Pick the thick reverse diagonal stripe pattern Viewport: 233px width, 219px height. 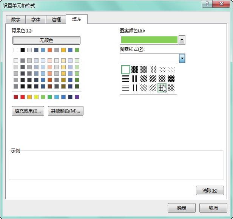[x=144, y=79]
